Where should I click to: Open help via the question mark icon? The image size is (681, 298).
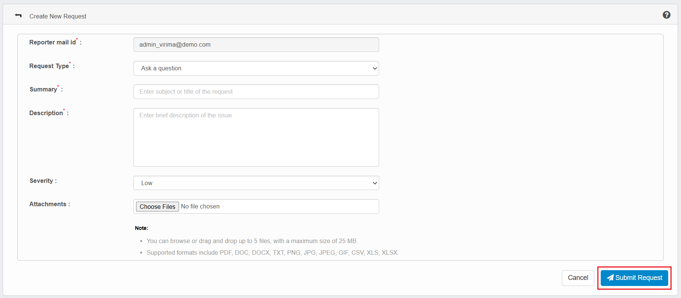pos(666,15)
